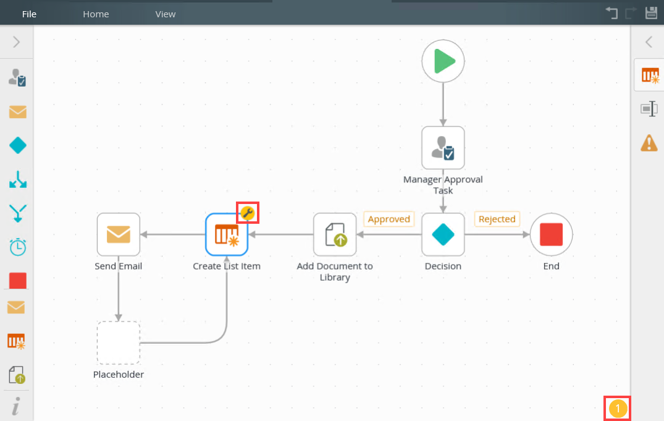Redo the last undone action
Screen dimensions: 664x421
click(x=631, y=13)
